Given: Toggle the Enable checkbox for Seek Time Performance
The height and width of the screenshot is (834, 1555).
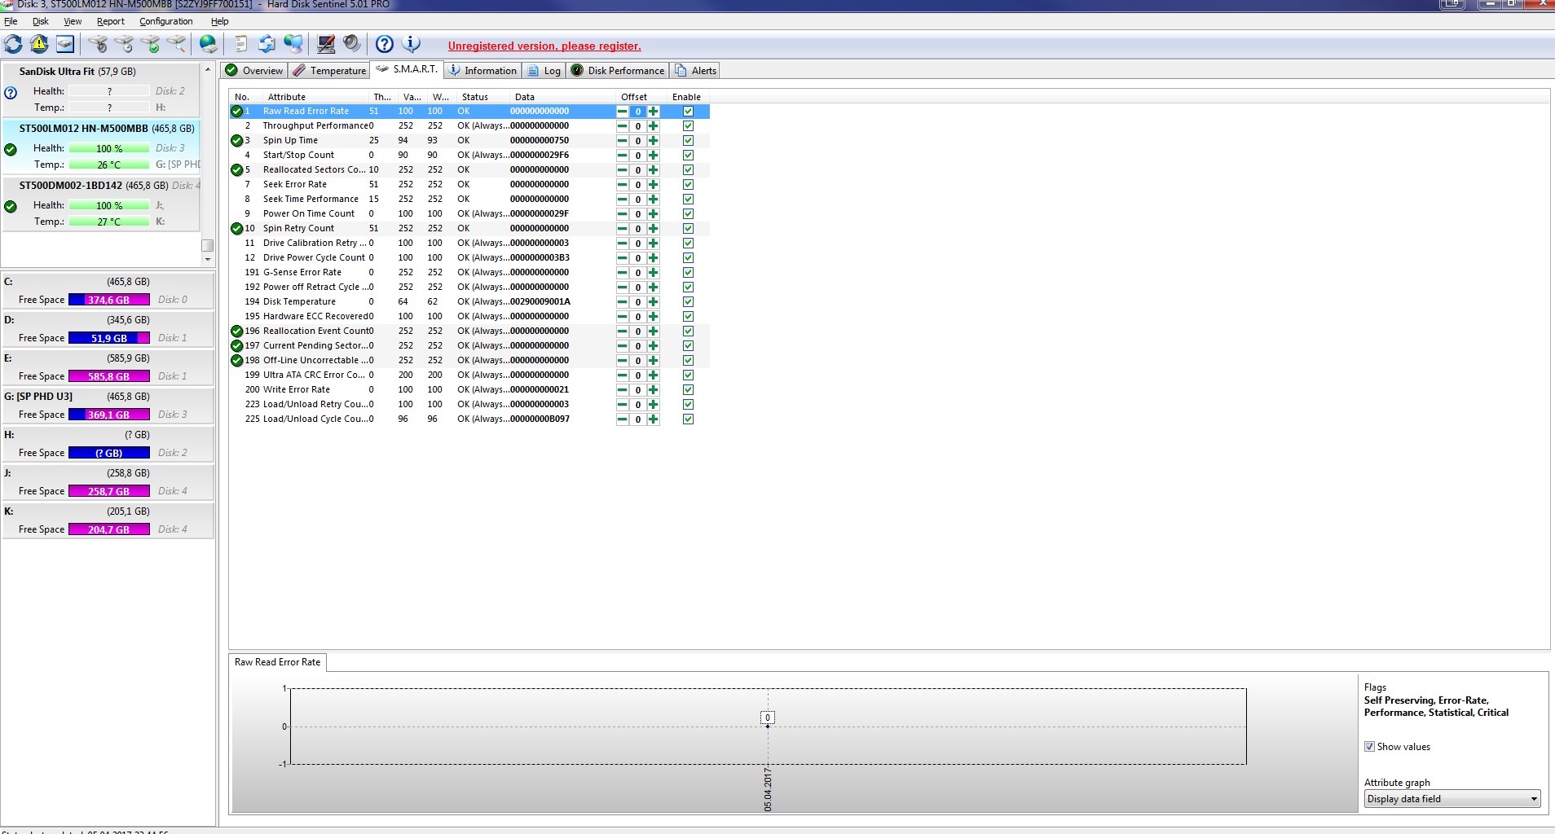Looking at the screenshot, I should (688, 200).
